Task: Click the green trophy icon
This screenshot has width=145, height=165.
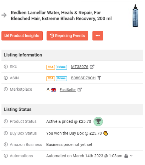Action: coord(98,121)
